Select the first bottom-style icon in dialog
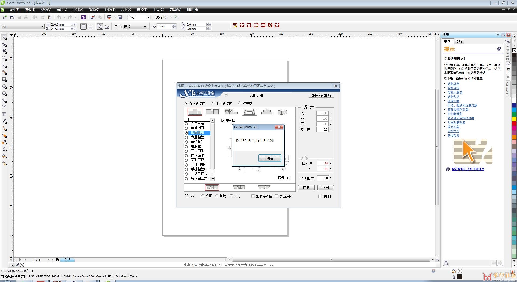Screen dimensions: 517x282 (x=212, y=187)
